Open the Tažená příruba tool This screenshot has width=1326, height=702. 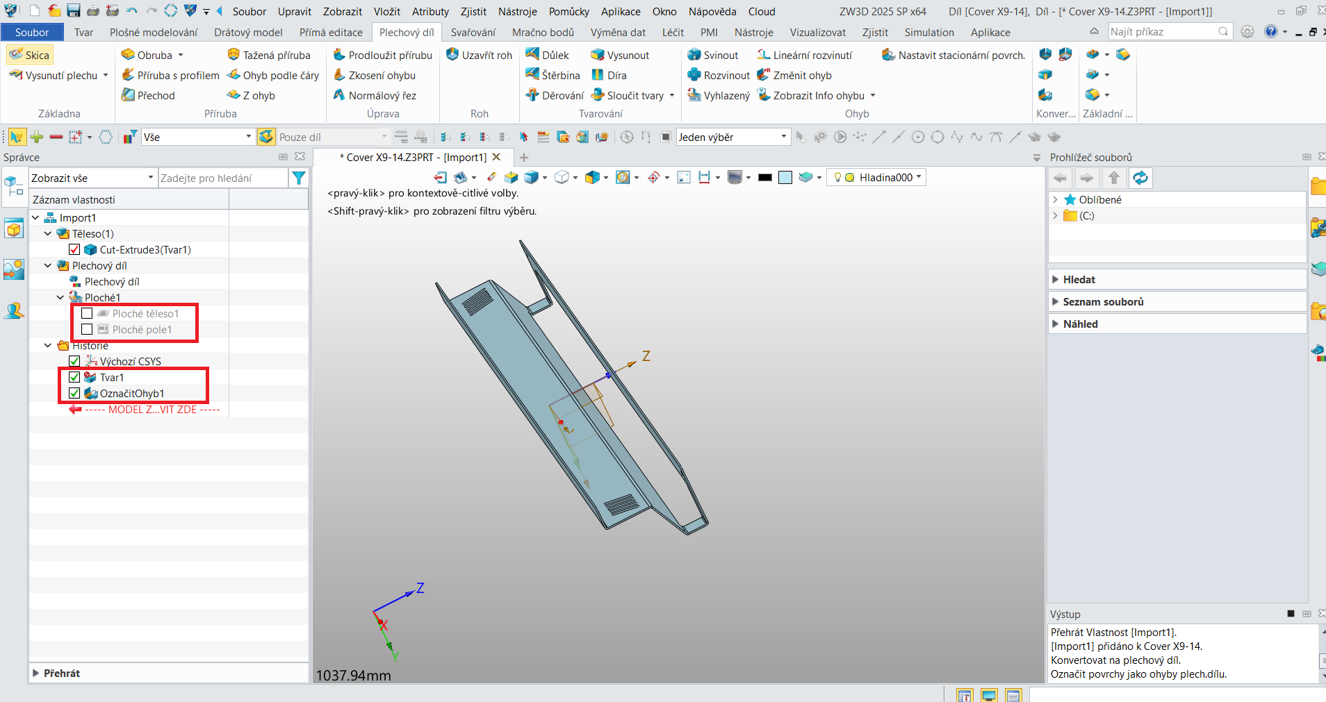click(x=269, y=55)
